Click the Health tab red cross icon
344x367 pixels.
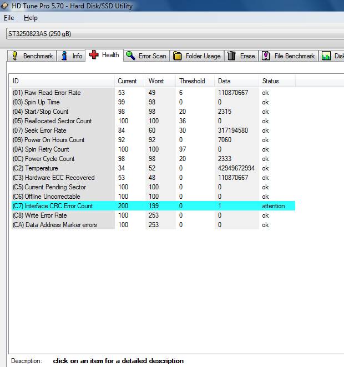coord(94,55)
